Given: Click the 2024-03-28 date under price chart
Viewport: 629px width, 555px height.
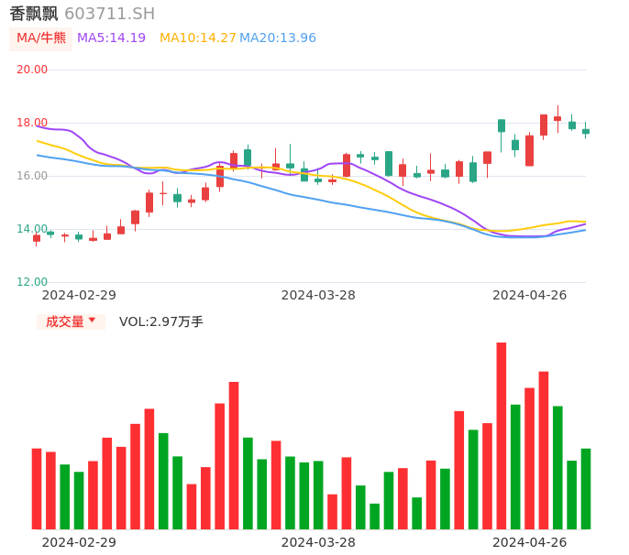Looking at the screenshot, I should point(318,295).
